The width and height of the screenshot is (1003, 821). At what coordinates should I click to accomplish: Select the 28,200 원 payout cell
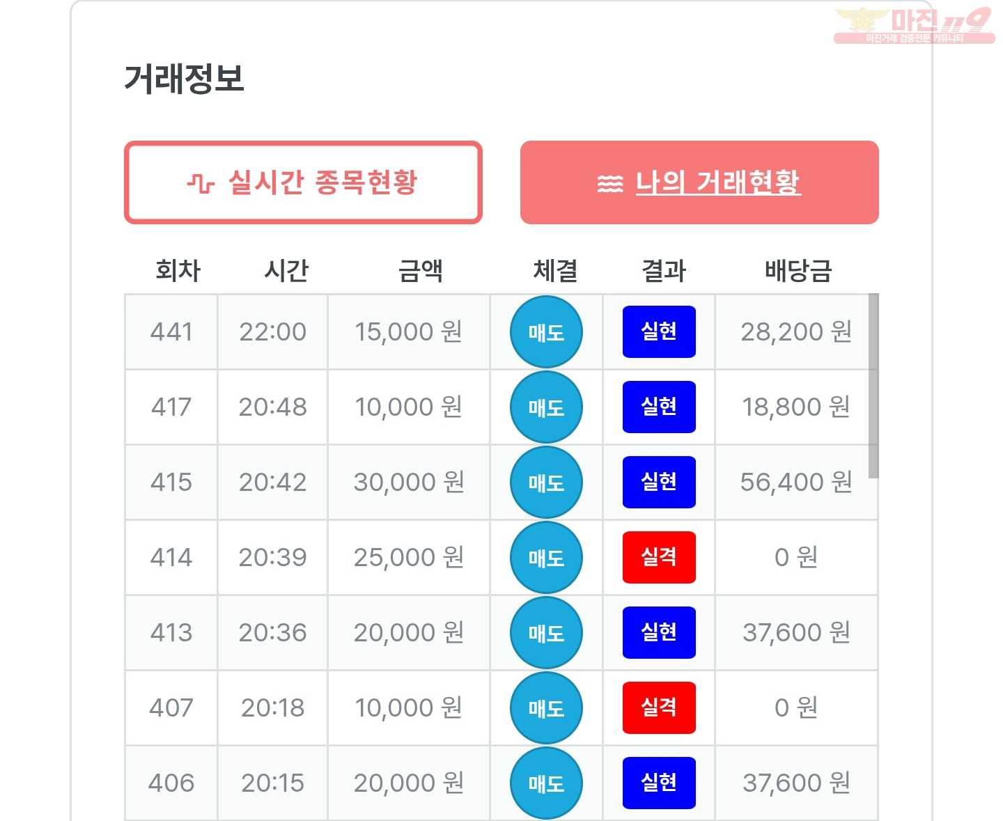pos(795,332)
